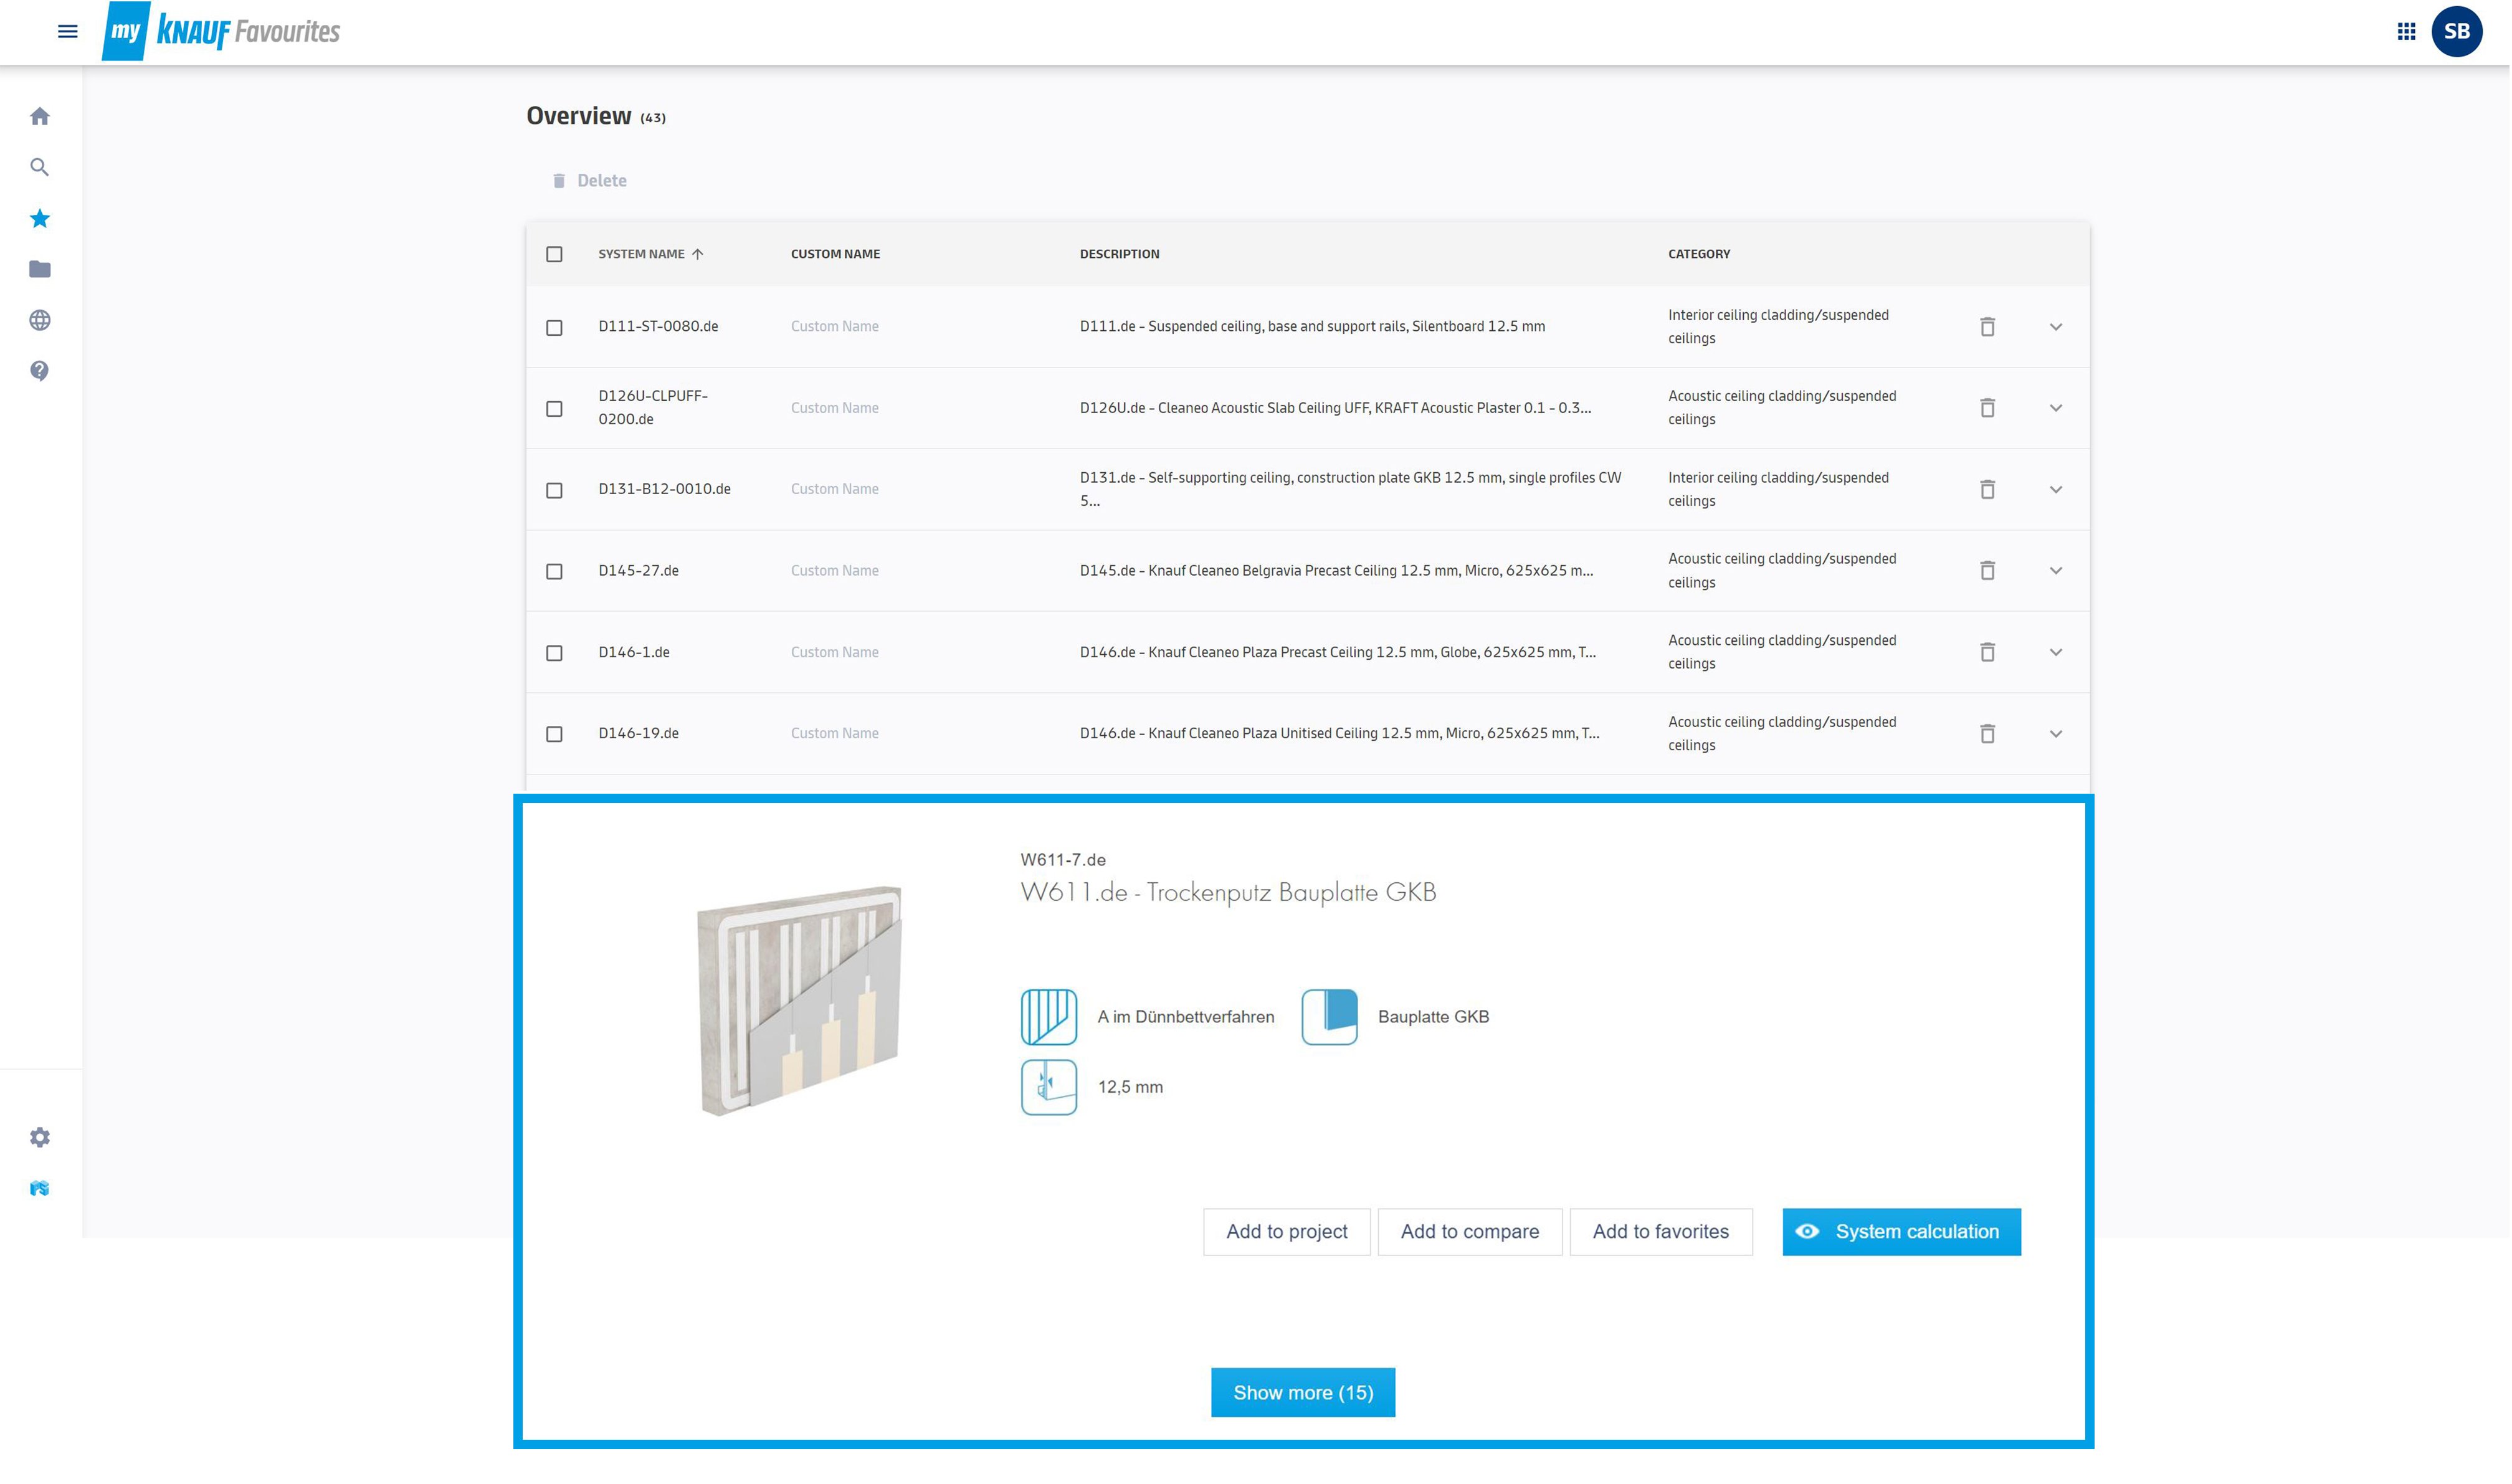Expand D126U-CLPUFF-0200.de row chevron

click(x=2057, y=408)
